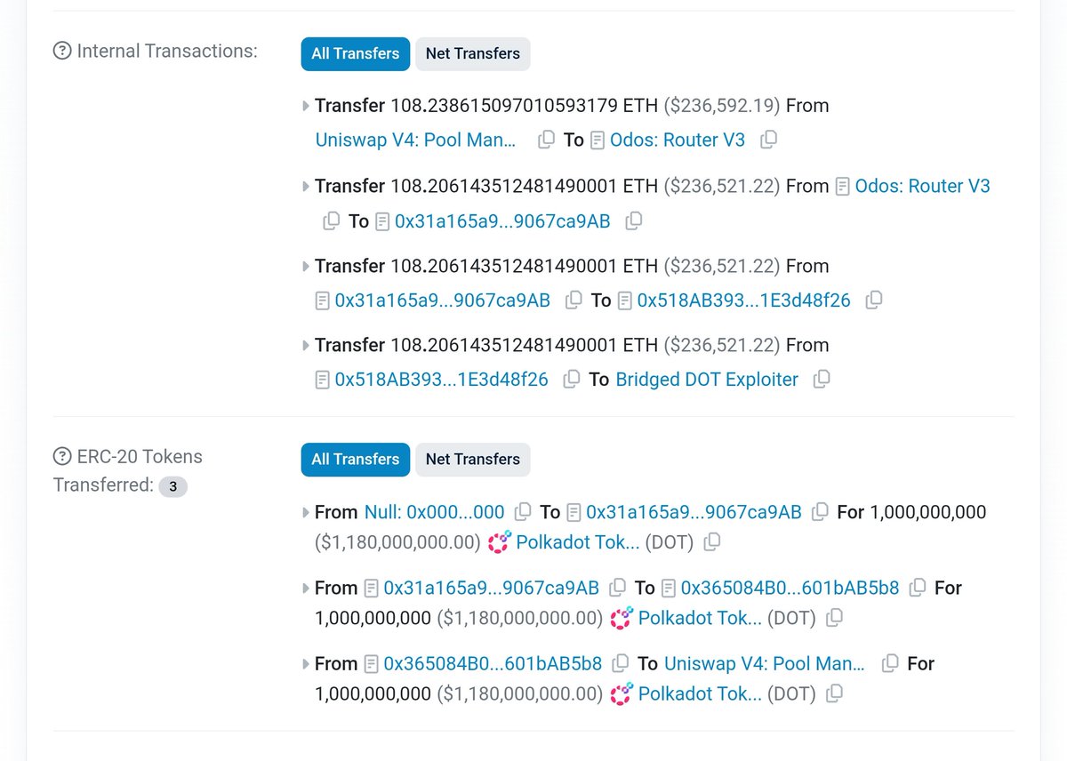Image resolution: width=1067 pixels, height=761 pixels.
Task: Copy 0x518AB393 sender address, fourth internal transfer
Action: point(572,380)
